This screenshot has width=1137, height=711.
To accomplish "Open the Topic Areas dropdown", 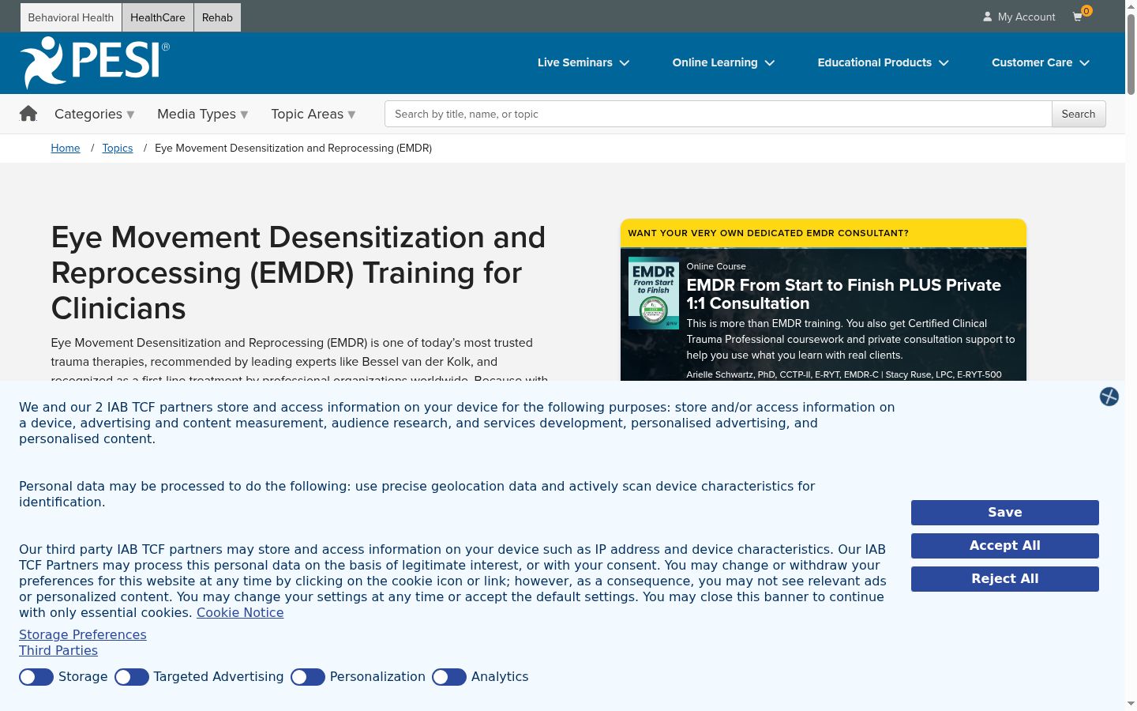I will [313, 114].
